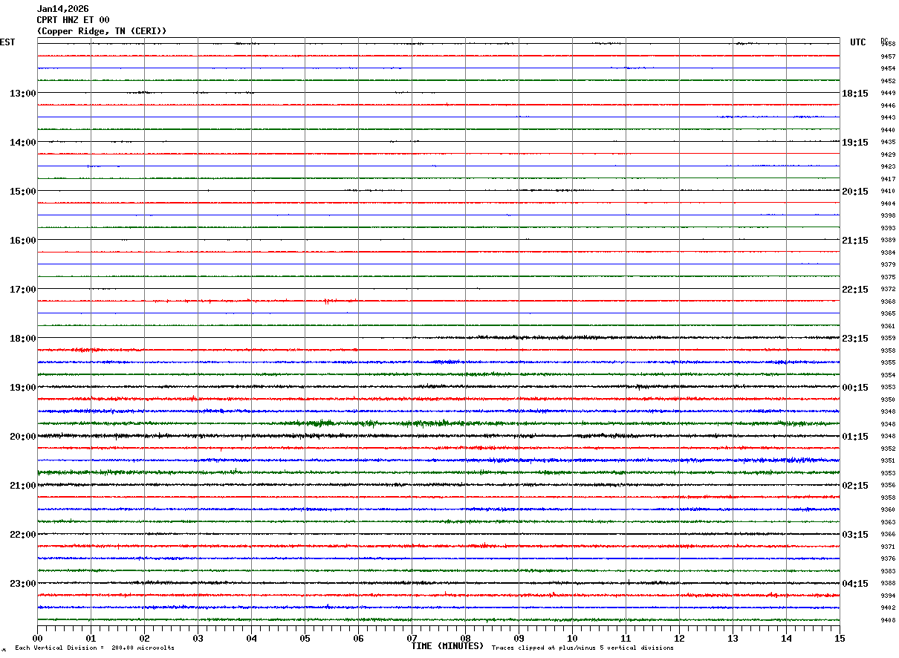Click the "TIME (MINUTES)" axis title
Image resolution: width=899 pixels, height=658 pixels.
[x=447, y=646]
